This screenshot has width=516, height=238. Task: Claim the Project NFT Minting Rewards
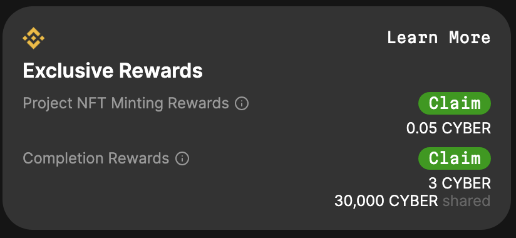tap(455, 103)
